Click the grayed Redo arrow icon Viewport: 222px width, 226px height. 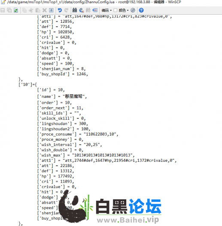66,10
